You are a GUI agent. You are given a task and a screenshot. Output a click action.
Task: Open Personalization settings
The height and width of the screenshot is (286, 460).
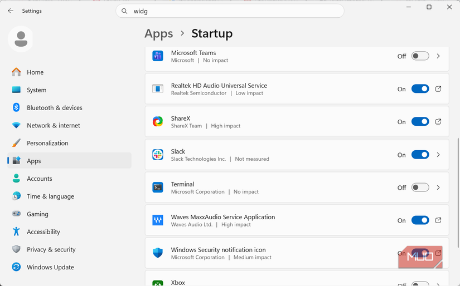click(x=70, y=143)
